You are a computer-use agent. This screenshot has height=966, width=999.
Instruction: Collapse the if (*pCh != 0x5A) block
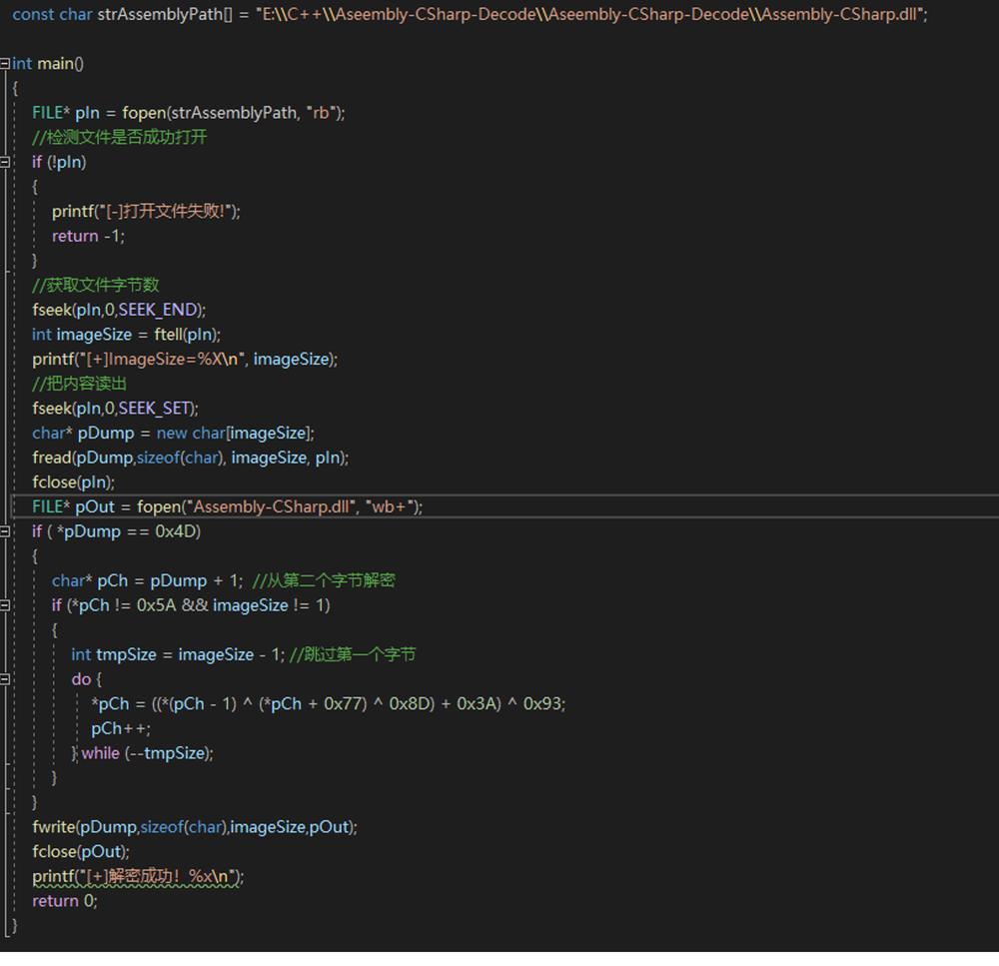pos(6,605)
